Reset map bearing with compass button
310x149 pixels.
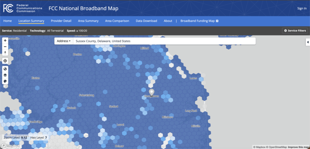(x=5, y=53)
